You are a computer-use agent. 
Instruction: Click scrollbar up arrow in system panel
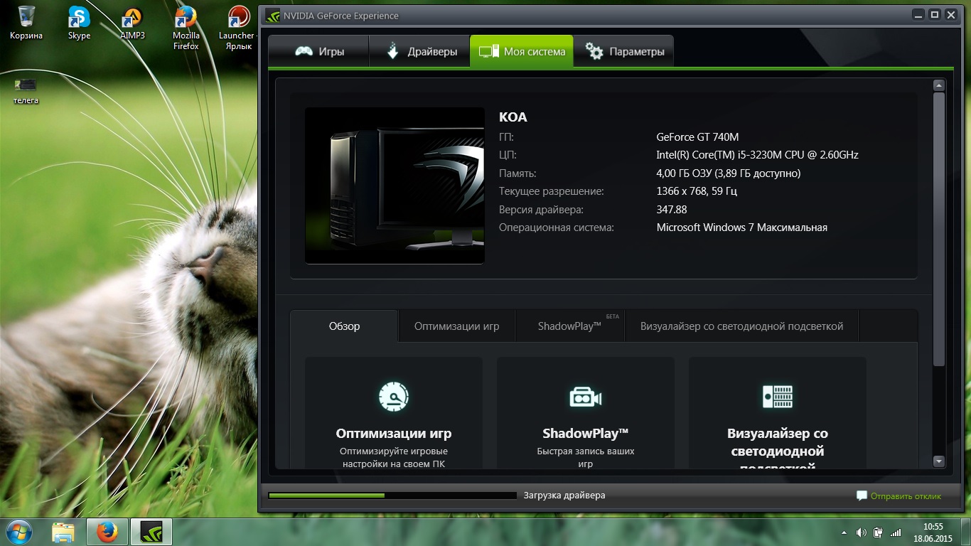[x=938, y=85]
